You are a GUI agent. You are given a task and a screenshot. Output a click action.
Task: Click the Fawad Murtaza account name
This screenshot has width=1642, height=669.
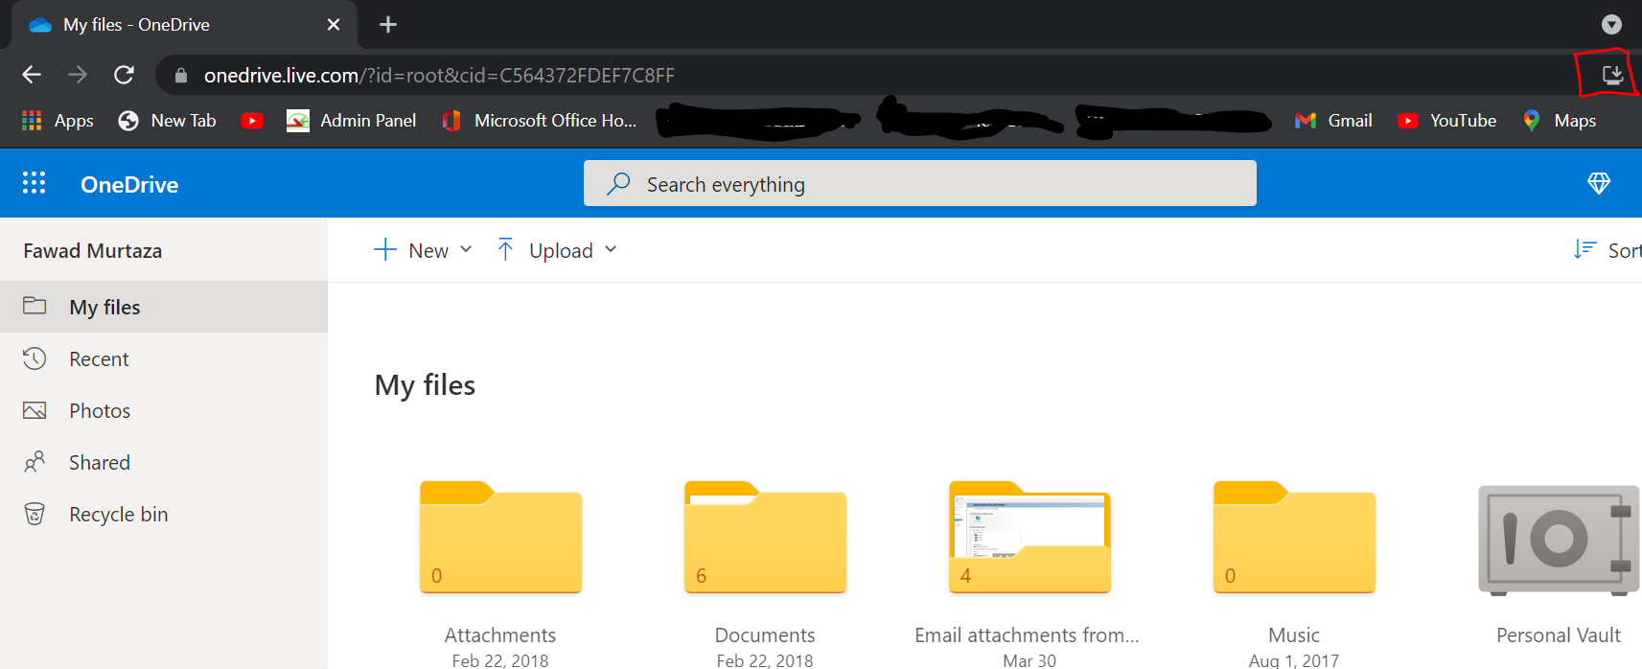click(93, 251)
